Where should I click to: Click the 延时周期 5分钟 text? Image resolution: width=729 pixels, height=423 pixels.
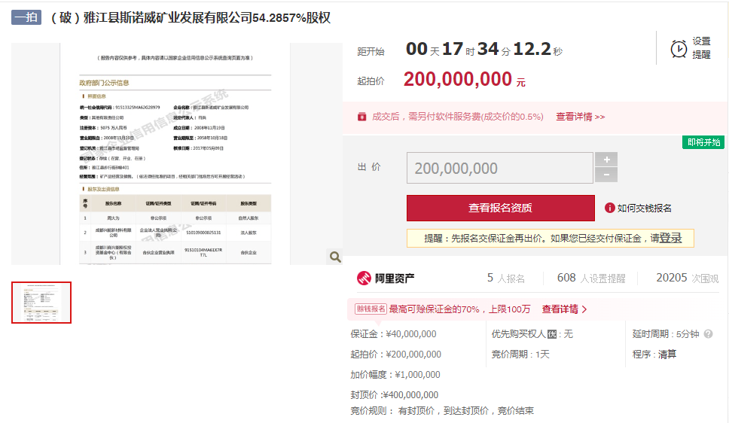(x=666, y=333)
